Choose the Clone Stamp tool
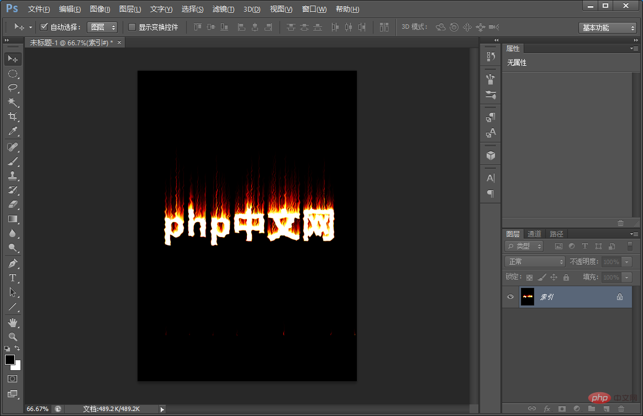 click(x=13, y=176)
